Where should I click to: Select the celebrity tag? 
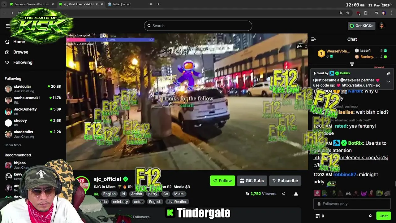click(x=120, y=202)
